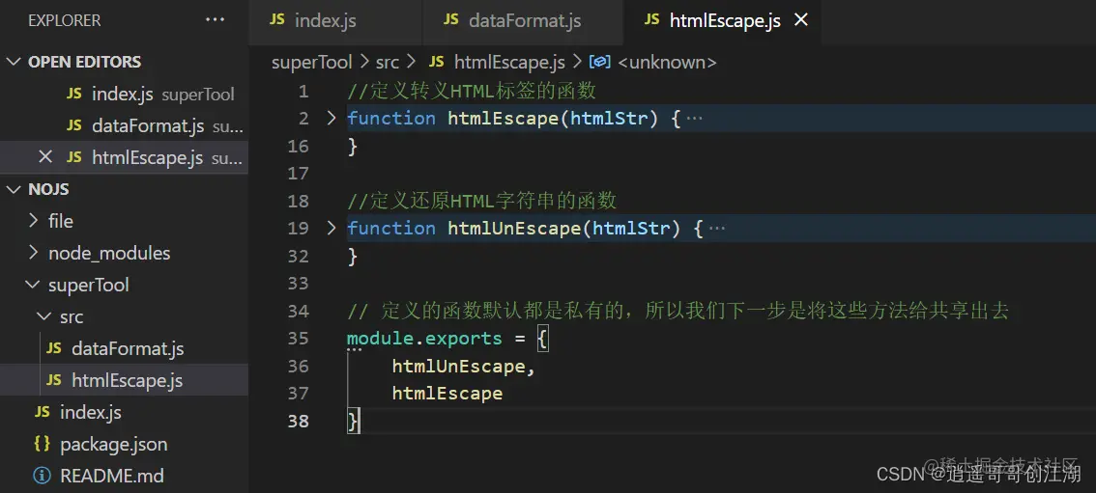Viewport: 1096px width, 493px height.
Task: Unfold the htmlUnEscape function at line 19
Action: (x=332, y=228)
